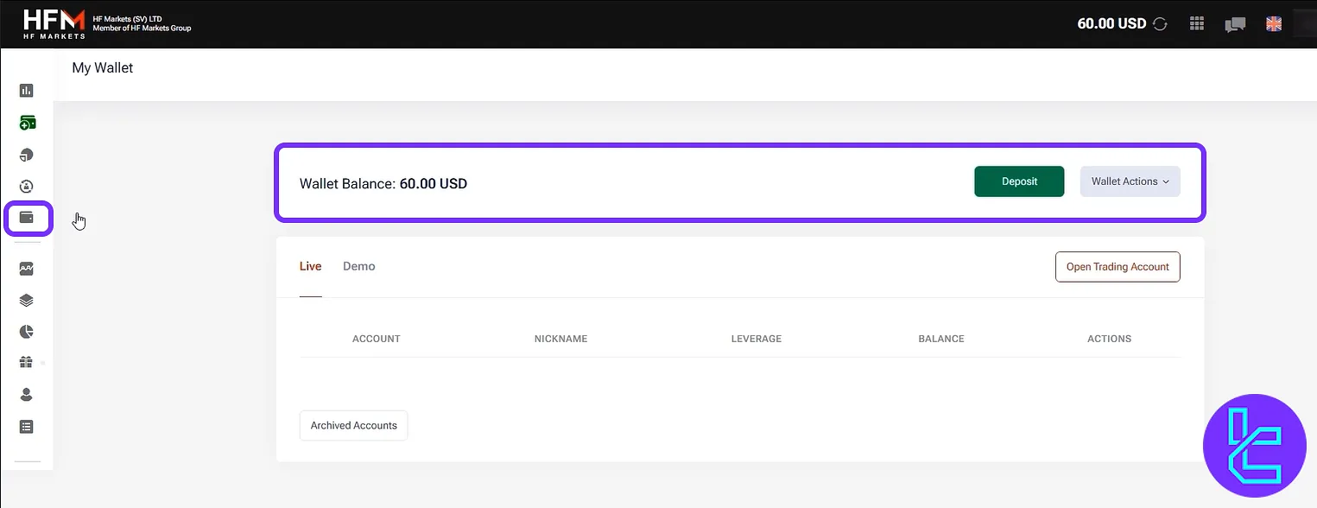Open Archived Accounts

coord(353,425)
